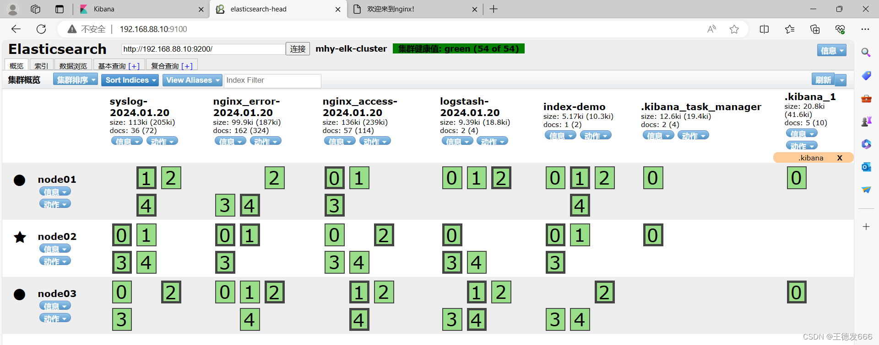The width and height of the screenshot is (879, 345).
Task: Open 信息 dropdown for node01
Action: click(x=55, y=191)
